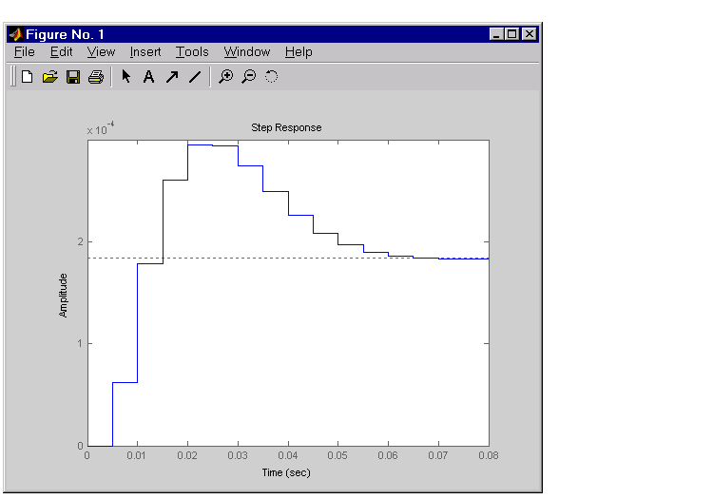Image resolution: width=713 pixels, height=499 pixels.
Task: Minimize the Figure No. 1 window
Action: [496, 34]
